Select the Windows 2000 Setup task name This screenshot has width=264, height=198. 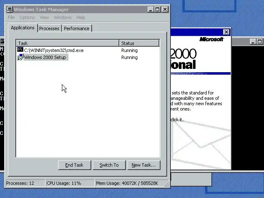pos(45,57)
